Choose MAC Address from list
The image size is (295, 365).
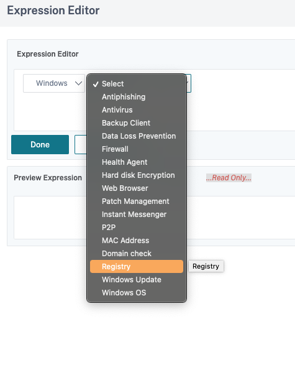[137, 240]
